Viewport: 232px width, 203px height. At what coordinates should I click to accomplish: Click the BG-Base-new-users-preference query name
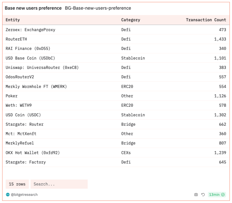98,8
